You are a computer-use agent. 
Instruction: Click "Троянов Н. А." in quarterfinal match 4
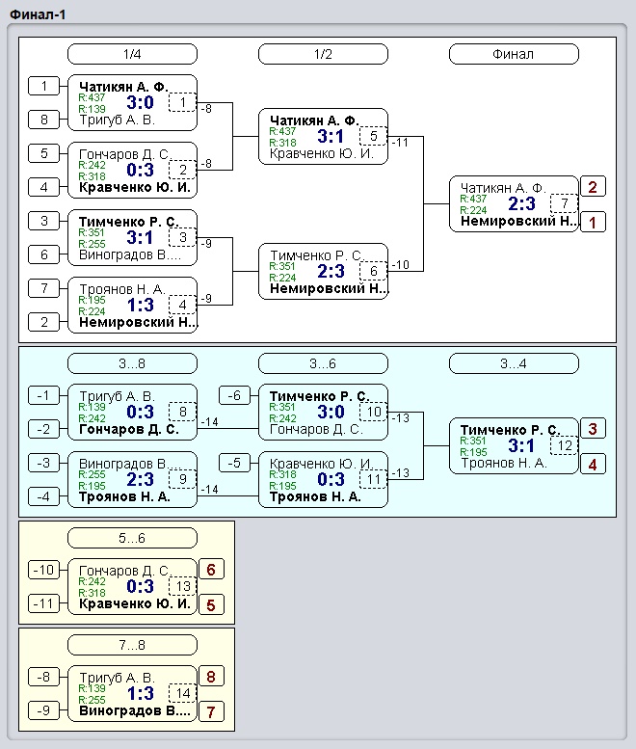tap(122, 289)
